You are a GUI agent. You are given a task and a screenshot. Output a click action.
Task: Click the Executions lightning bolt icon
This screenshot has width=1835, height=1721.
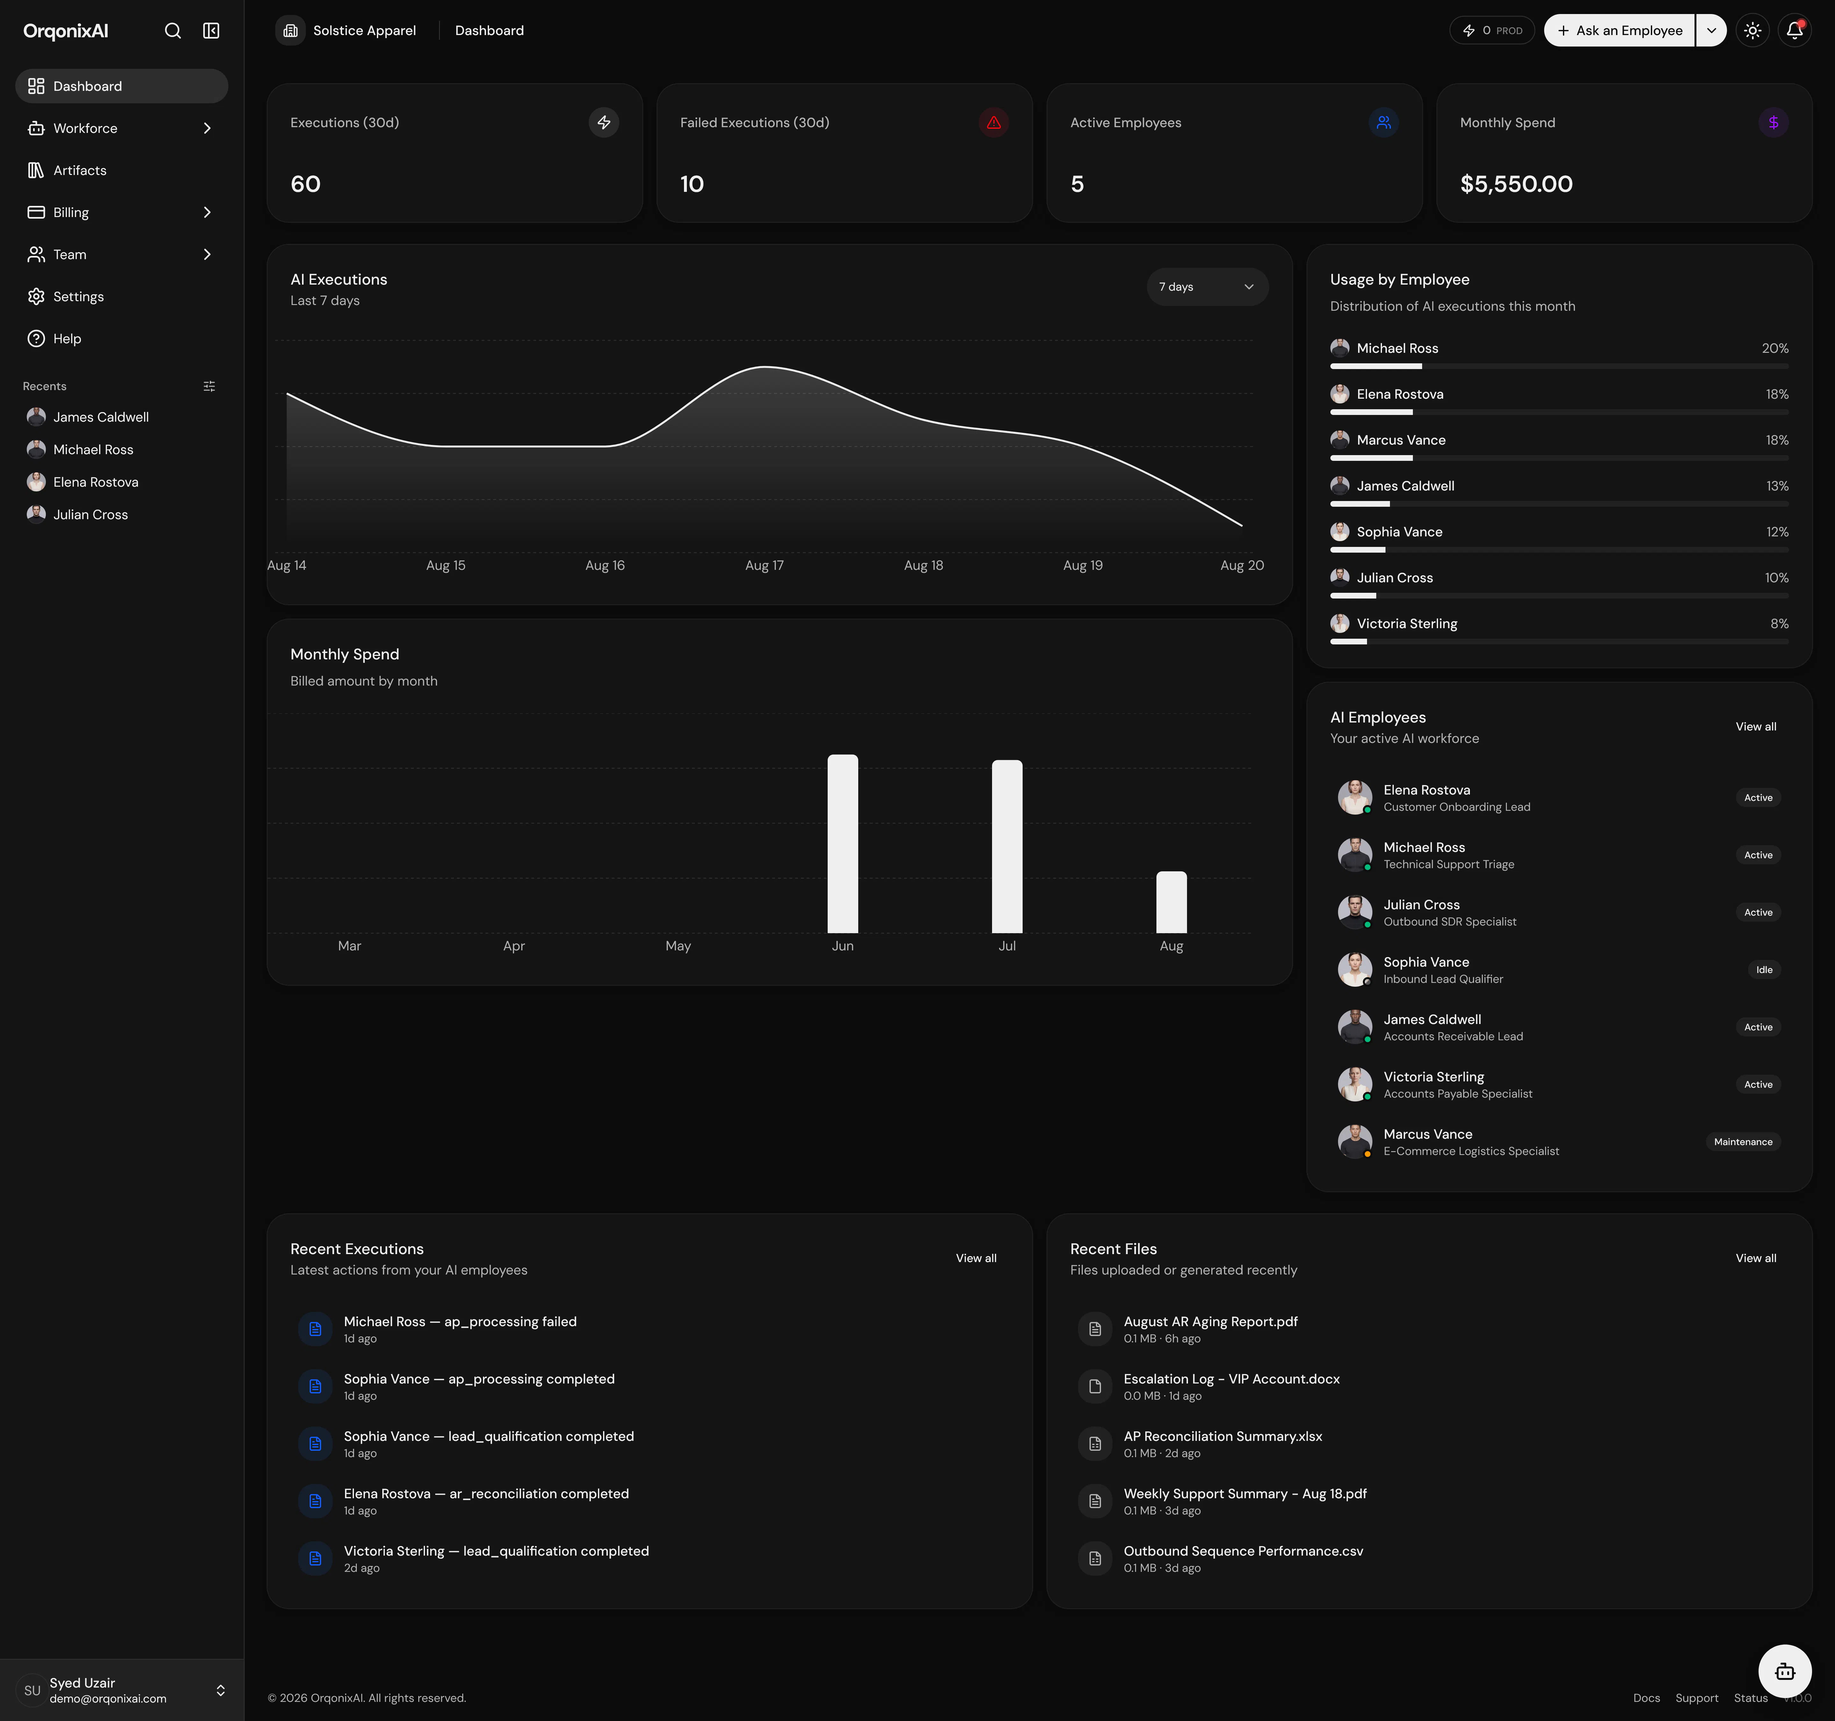[x=604, y=122]
